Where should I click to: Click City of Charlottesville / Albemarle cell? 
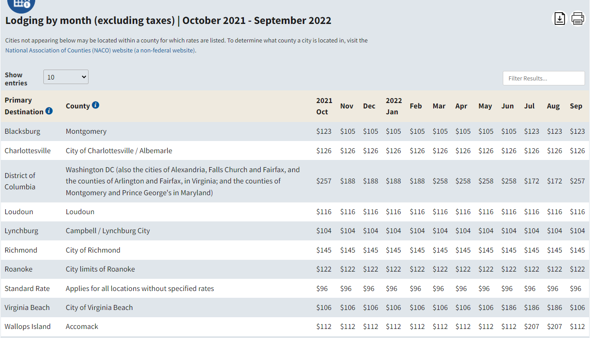click(x=119, y=150)
